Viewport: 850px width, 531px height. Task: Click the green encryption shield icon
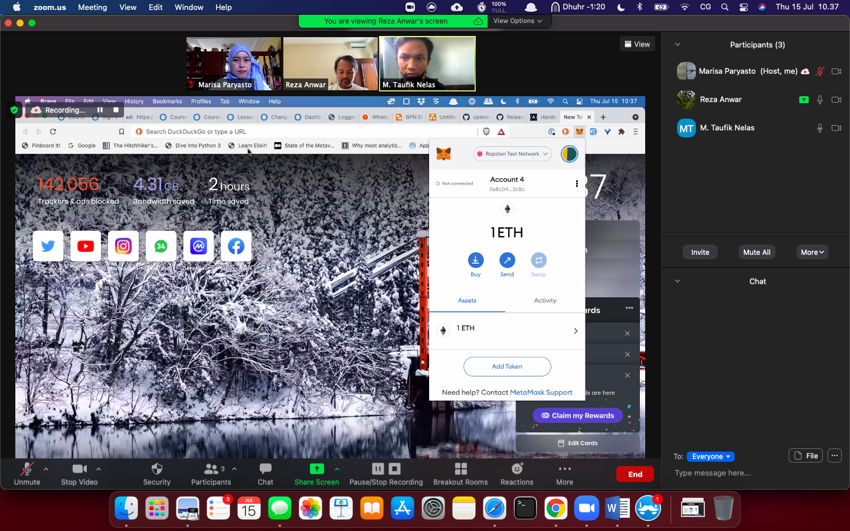[14, 110]
